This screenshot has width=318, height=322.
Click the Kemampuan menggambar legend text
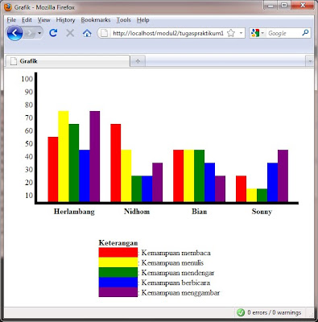[x=180, y=293]
